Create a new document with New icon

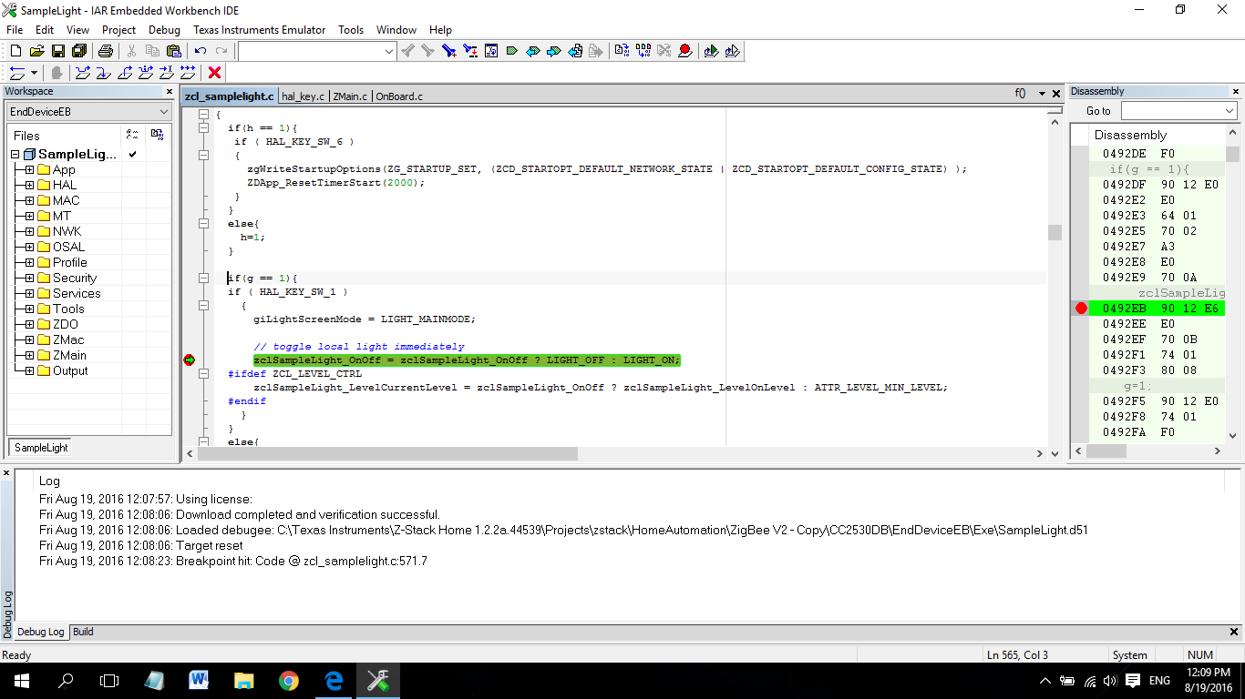click(x=15, y=51)
